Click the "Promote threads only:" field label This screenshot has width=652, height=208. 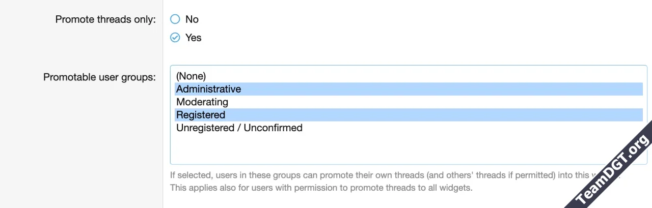[x=105, y=20]
